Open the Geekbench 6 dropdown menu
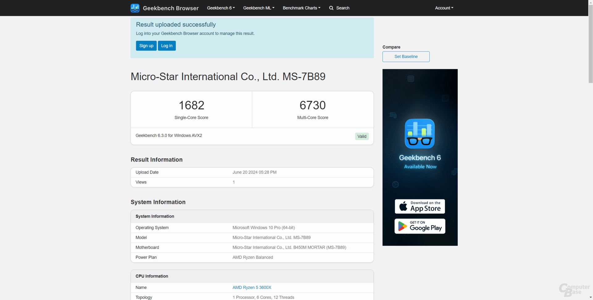Viewport: 593px width, 300px height. (221, 8)
